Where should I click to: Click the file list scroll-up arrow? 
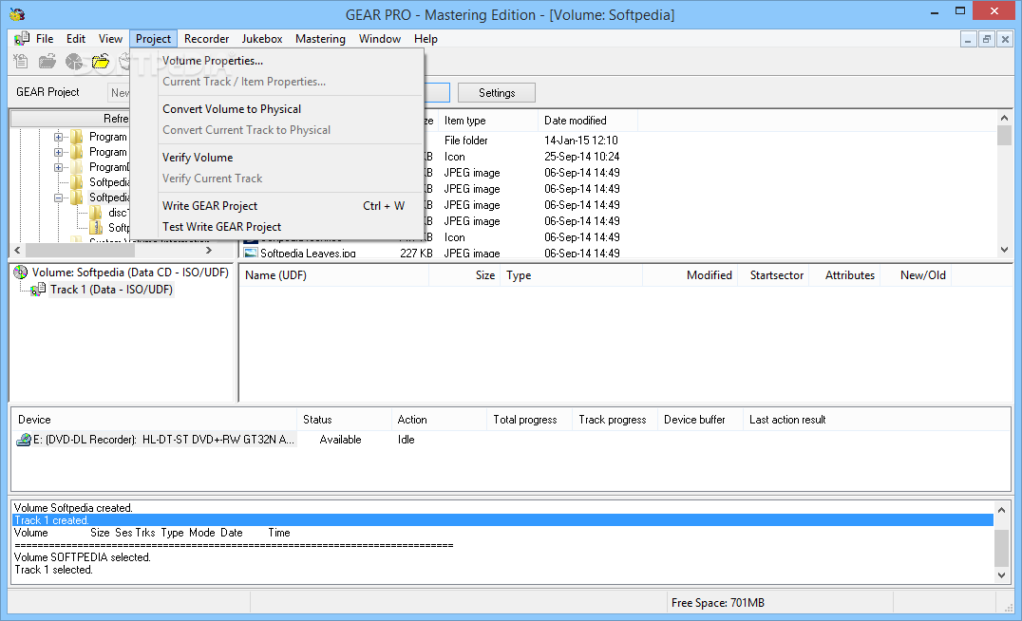coord(1004,119)
